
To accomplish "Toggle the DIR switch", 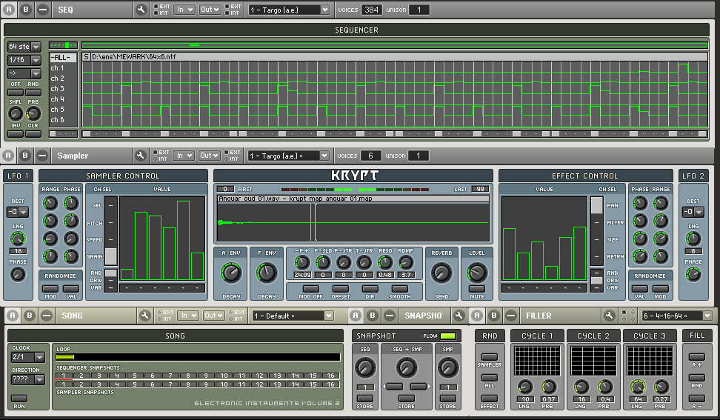I will (x=370, y=289).
